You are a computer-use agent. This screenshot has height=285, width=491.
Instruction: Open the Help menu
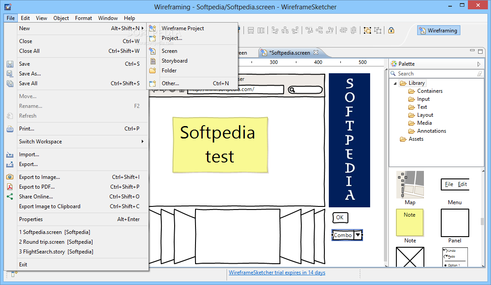click(x=129, y=18)
